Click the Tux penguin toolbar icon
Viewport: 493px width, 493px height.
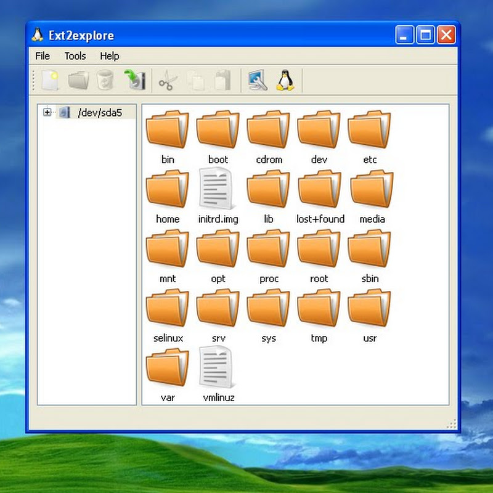[x=285, y=81]
